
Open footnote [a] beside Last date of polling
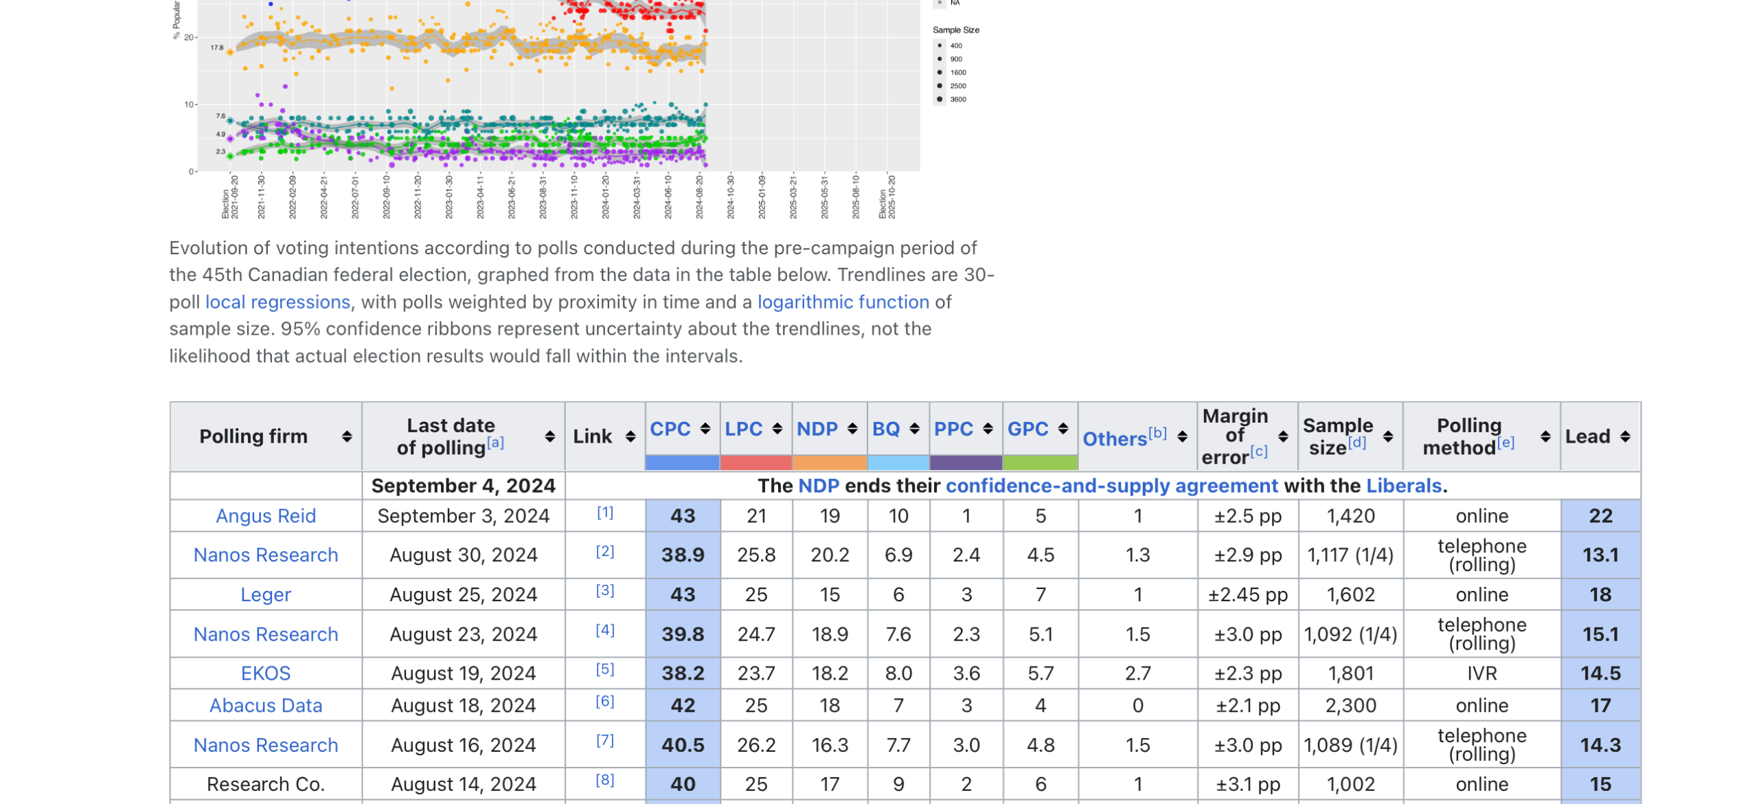pyautogui.click(x=495, y=443)
